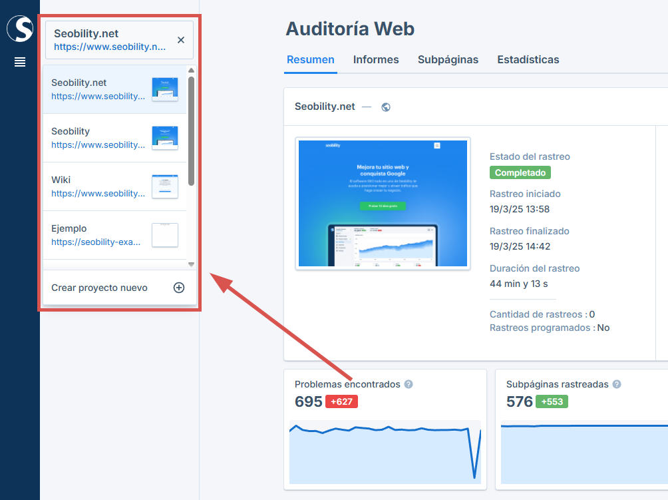Image resolution: width=668 pixels, height=500 pixels.
Task: Click the +553 subpages change badge
Action: (x=552, y=401)
